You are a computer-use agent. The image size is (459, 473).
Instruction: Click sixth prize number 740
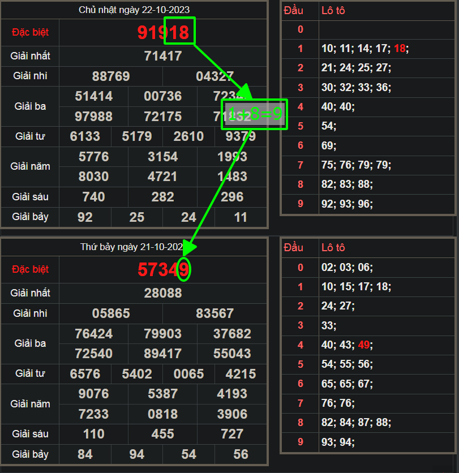tap(94, 197)
